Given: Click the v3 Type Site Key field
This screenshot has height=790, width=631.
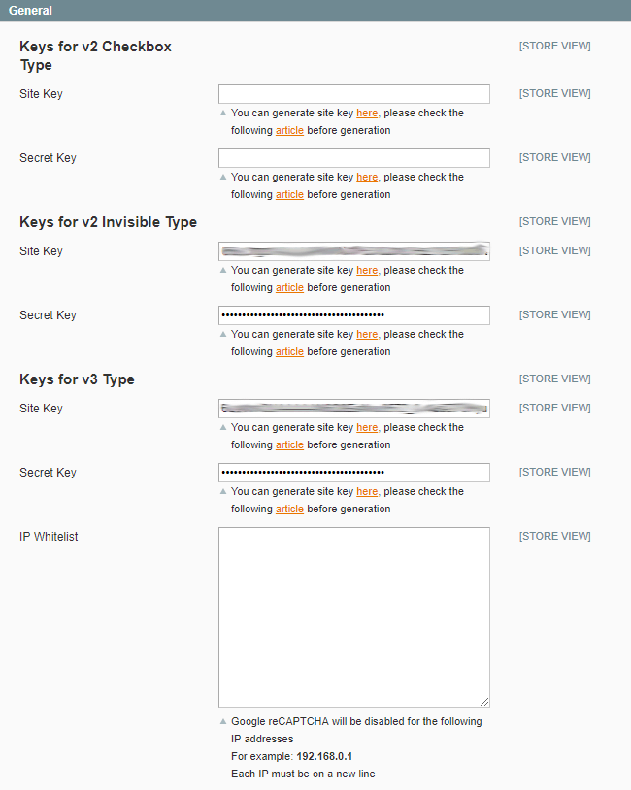Looking at the screenshot, I should (353, 409).
